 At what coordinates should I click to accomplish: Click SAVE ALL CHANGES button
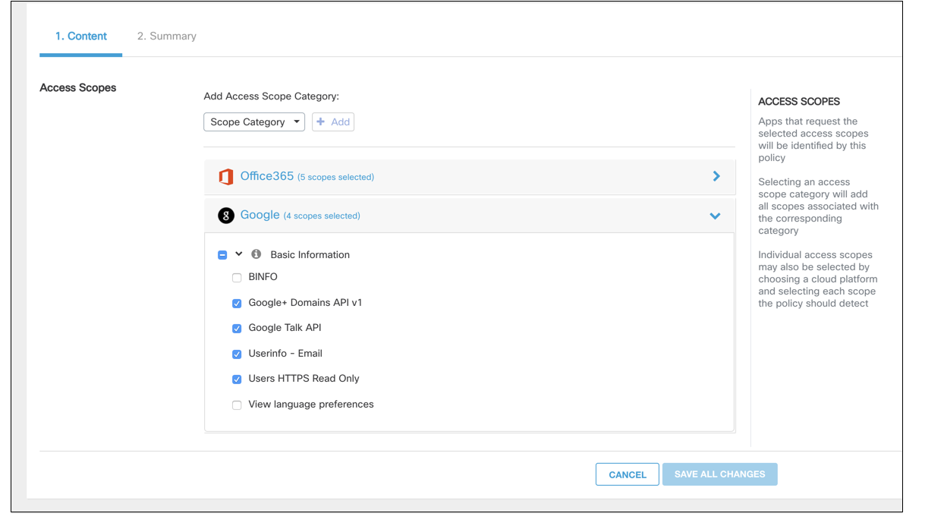coord(720,474)
